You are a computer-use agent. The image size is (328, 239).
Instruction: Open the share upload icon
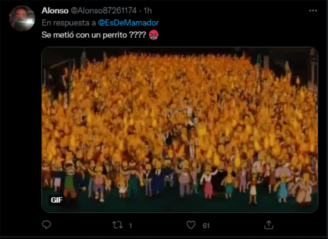(x=269, y=225)
